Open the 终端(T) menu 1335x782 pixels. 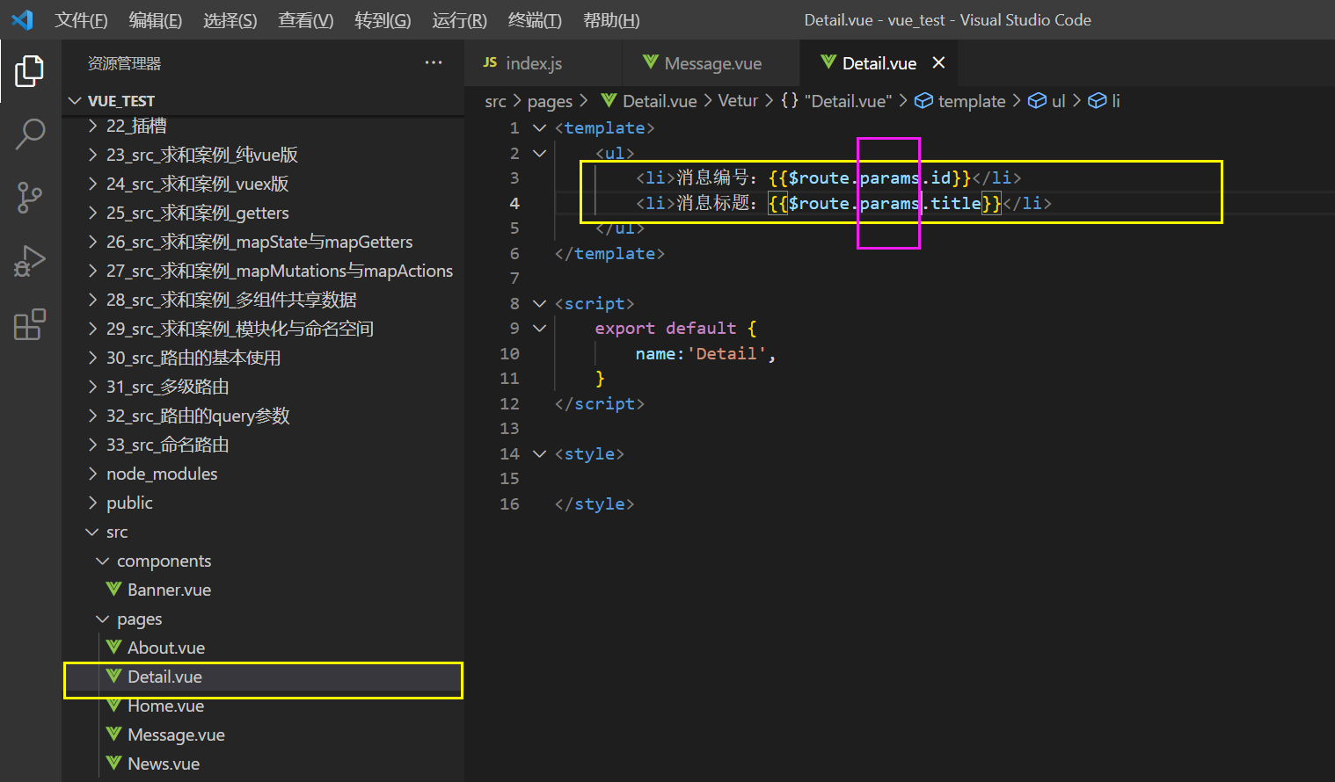pyautogui.click(x=535, y=19)
